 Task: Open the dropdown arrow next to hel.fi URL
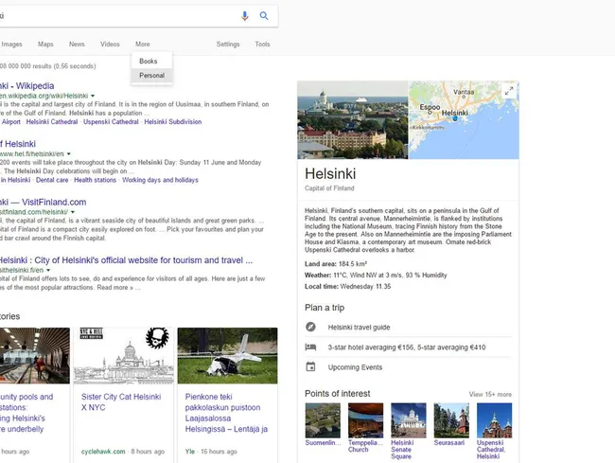pos(69,153)
